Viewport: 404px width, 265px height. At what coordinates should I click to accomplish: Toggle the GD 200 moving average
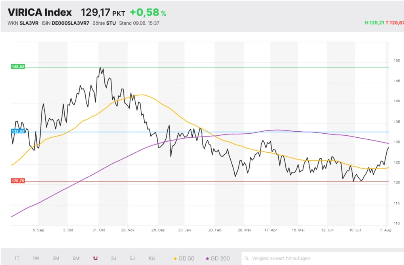point(218,258)
